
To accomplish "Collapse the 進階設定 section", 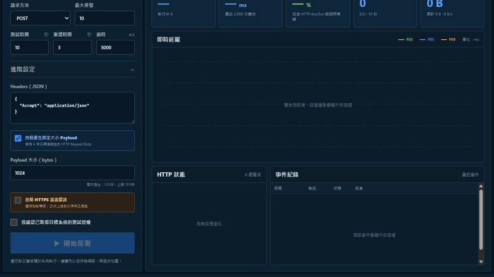I will [x=72, y=69].
